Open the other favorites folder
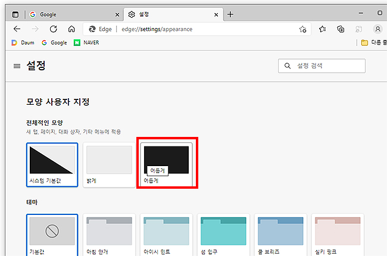The height and width of the screenshot is (256, 387). pyautogui.click(x=374, y=43)
